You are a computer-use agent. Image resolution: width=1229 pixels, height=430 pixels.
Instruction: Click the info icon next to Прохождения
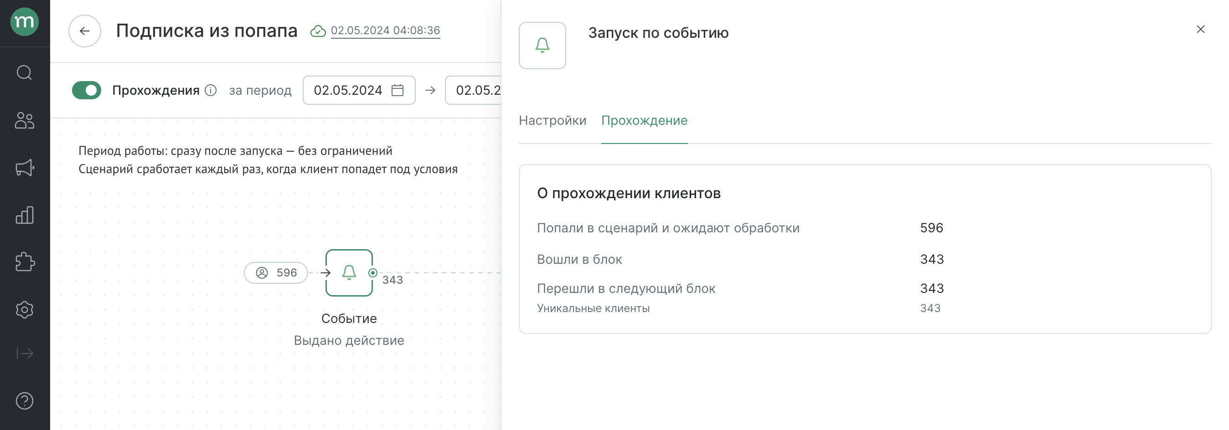pos(211,90)
